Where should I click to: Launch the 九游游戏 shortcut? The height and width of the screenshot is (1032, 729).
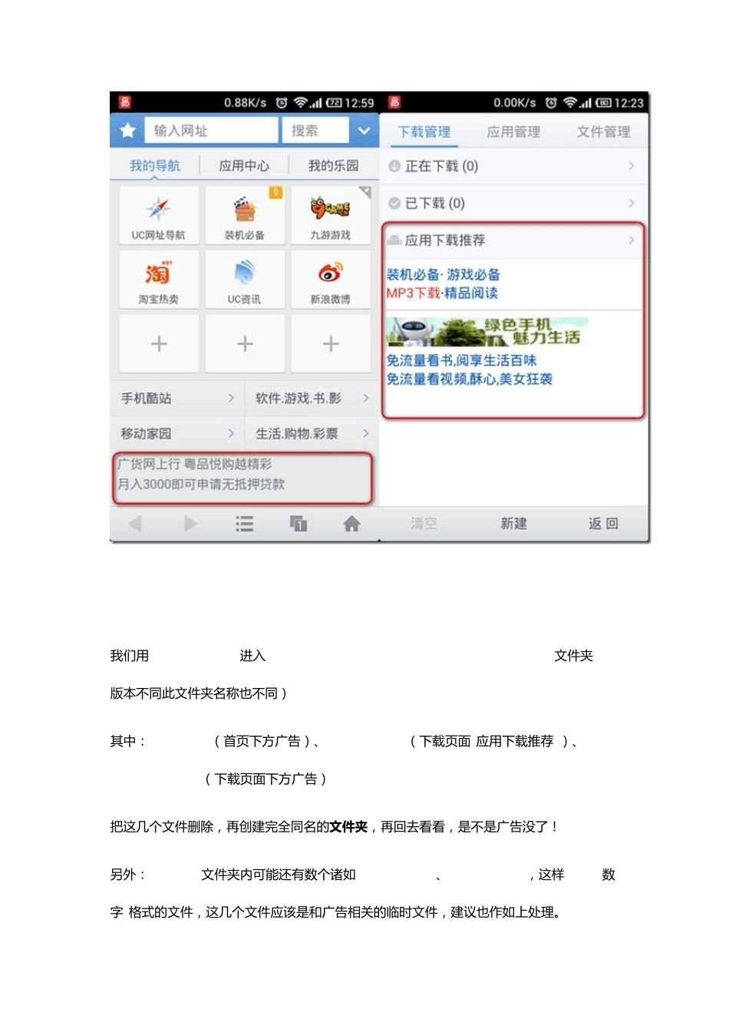click(x=331, y=216)
